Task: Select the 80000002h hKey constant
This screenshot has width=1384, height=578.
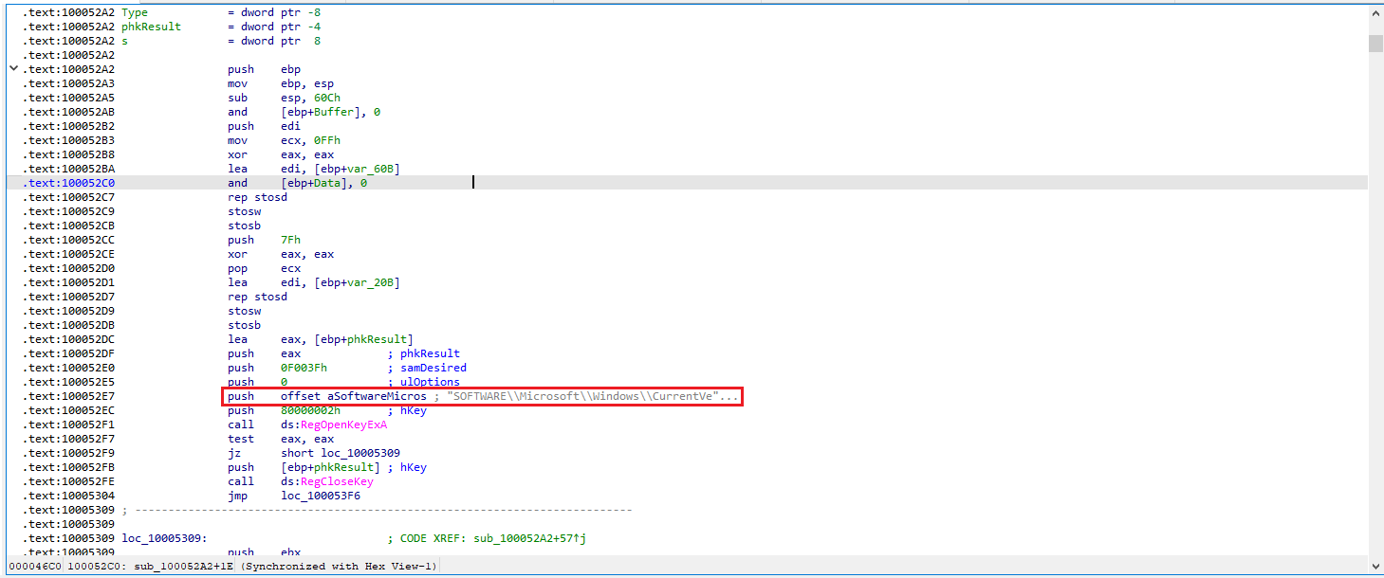Action: [310, 410]
